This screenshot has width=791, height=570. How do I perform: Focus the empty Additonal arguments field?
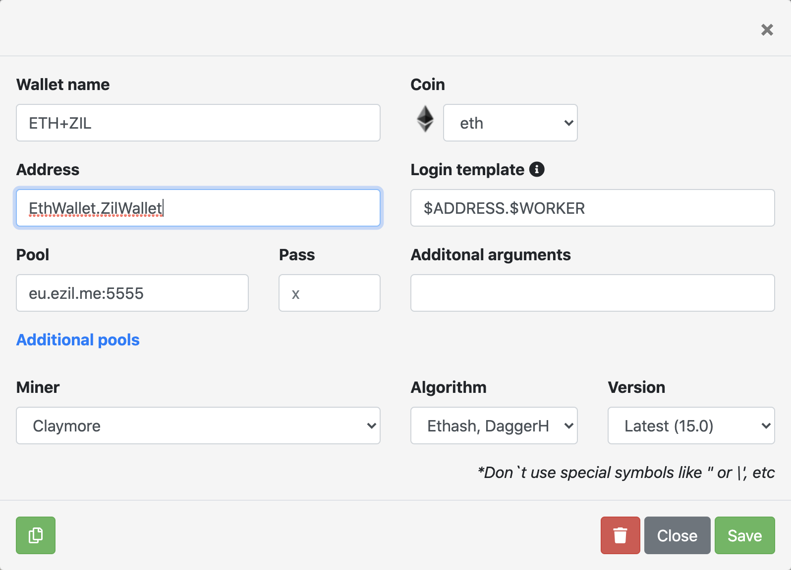pos(592,293)
